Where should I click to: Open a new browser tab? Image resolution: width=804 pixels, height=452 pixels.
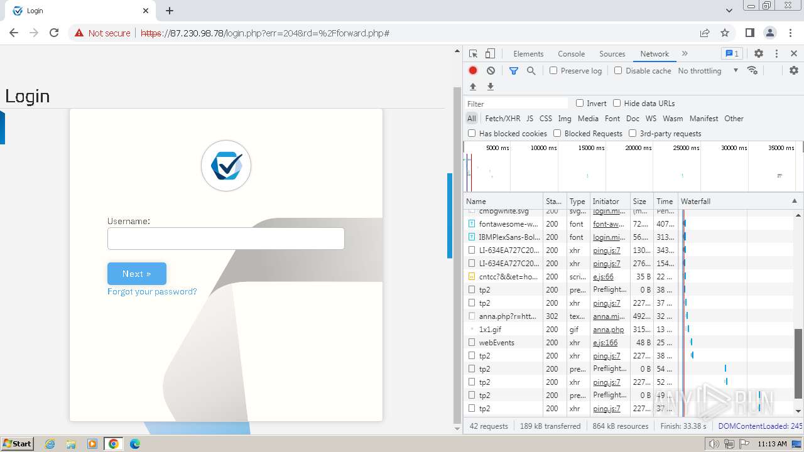pyautogui.click(x=170, y=11)
